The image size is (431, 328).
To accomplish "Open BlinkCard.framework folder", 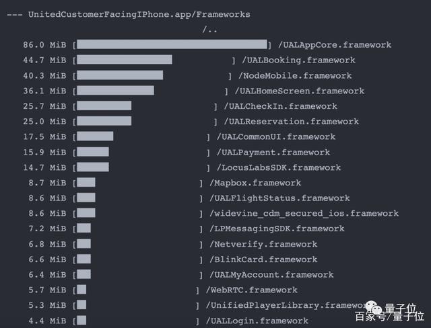I will (x=263, y=259).
